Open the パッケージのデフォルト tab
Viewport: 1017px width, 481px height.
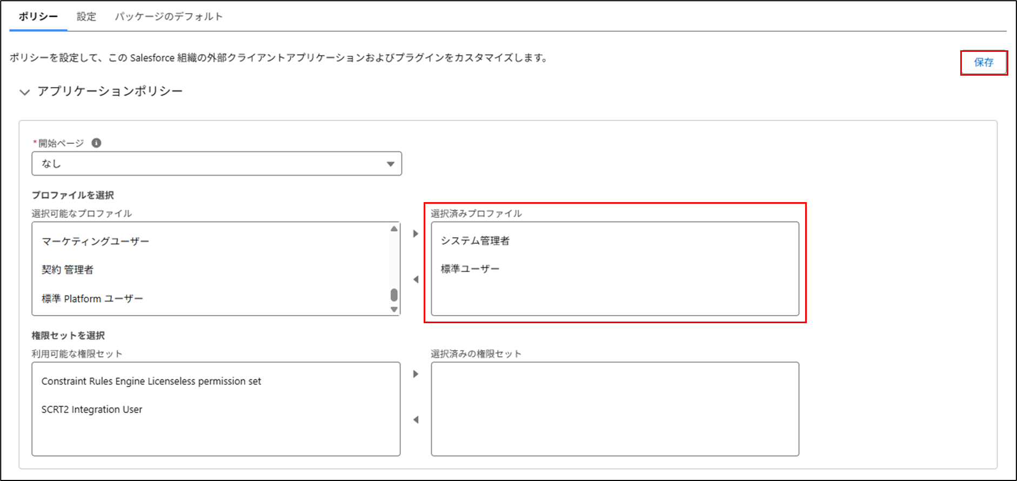[169, 17]
